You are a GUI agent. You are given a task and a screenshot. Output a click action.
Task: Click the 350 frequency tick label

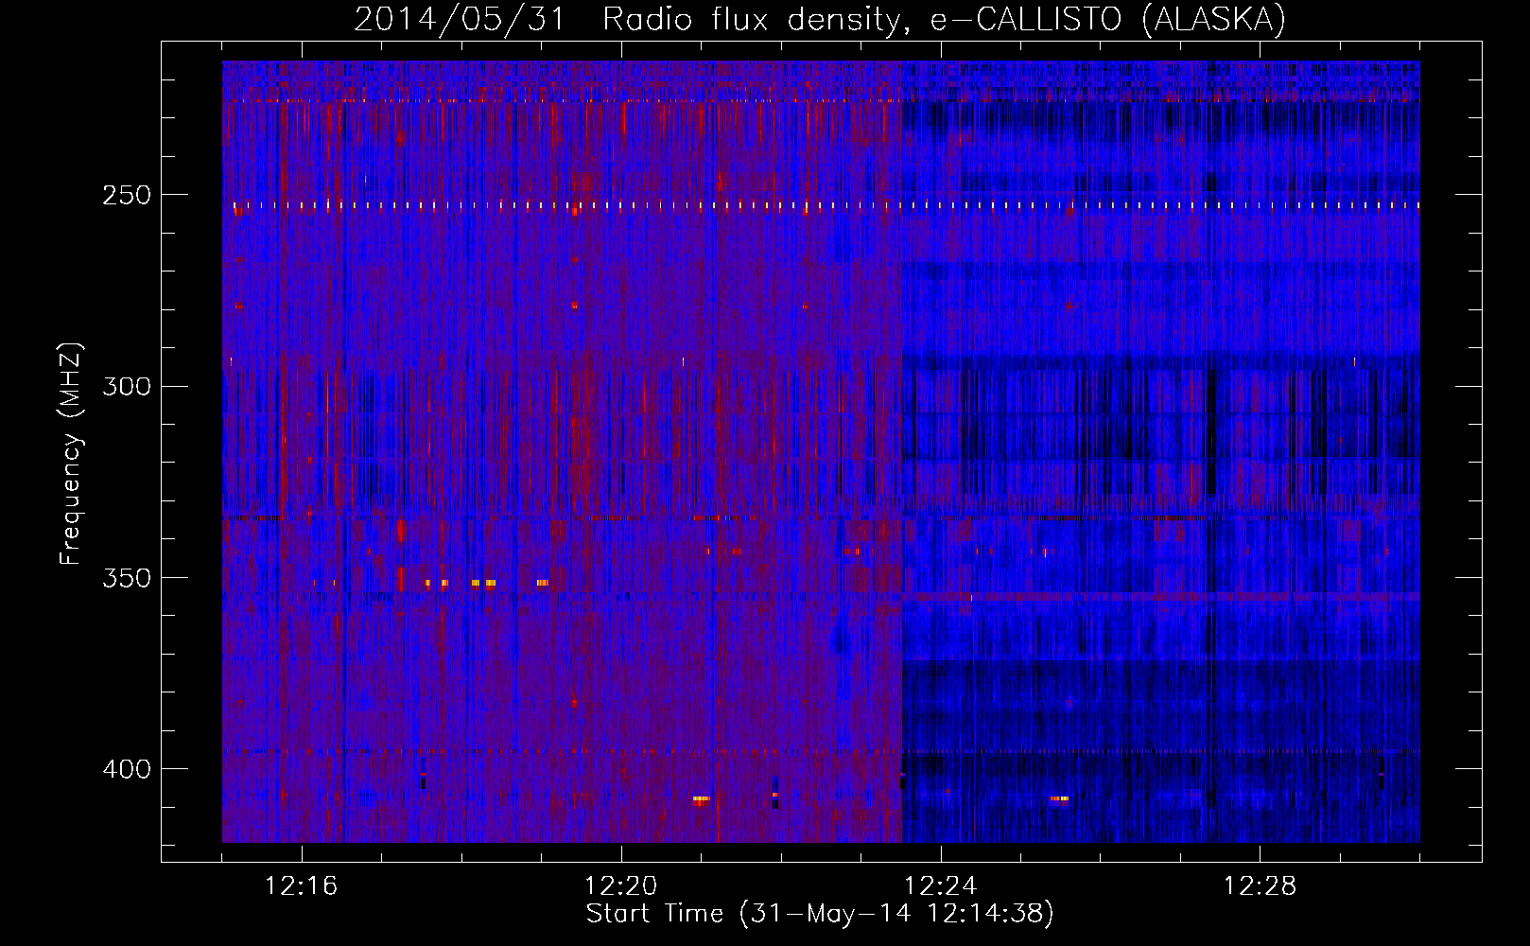coord(127,578)
